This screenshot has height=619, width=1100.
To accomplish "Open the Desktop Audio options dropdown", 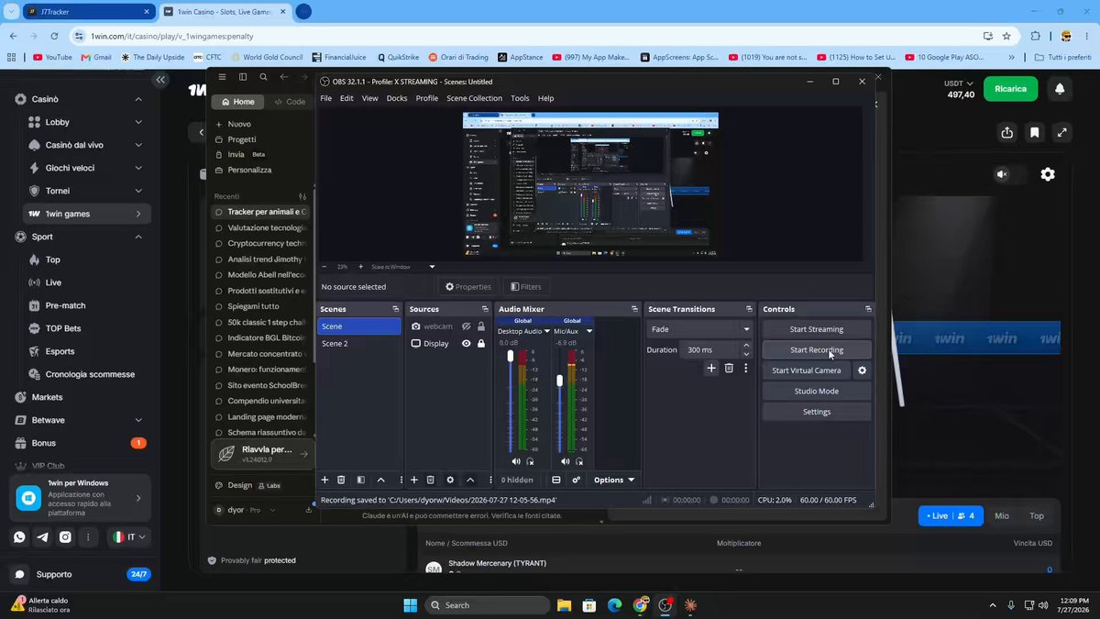I will [x=547, y=331].
